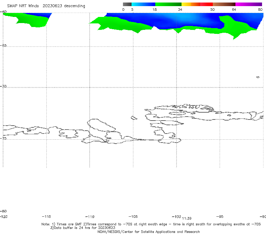Click the '-120' longitude axis label
The width and height of the screenshot is (266, 234).
[x=4, y=217]
